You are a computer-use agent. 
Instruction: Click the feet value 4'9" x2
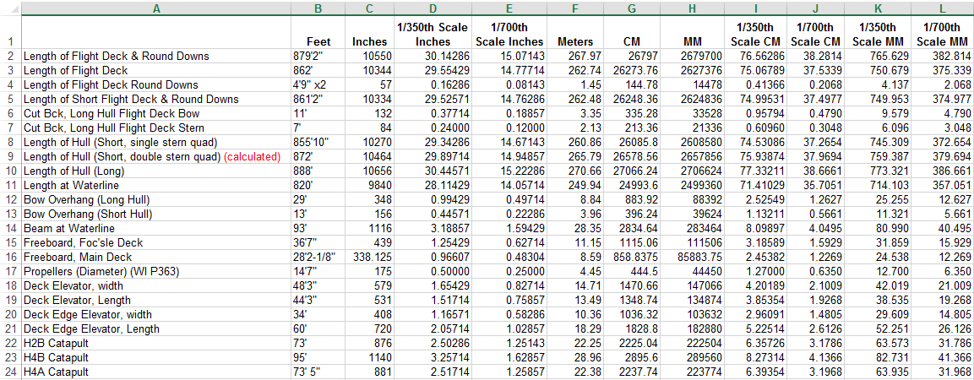(318, 85)
